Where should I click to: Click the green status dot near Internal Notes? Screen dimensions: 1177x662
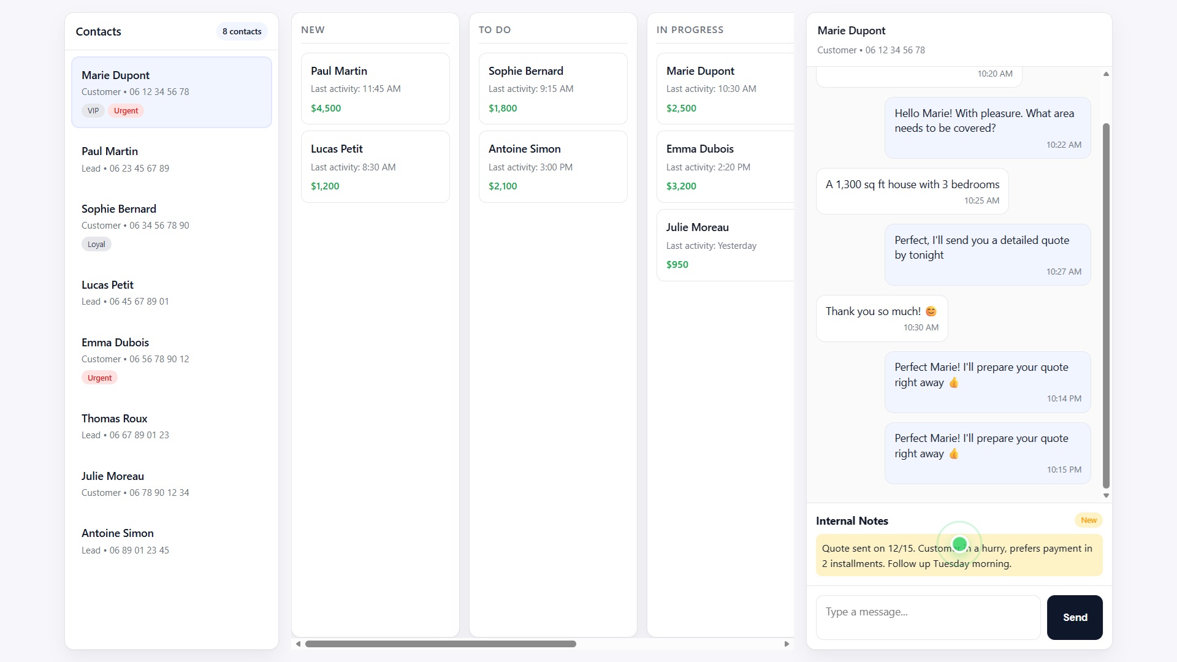point(959,543)
